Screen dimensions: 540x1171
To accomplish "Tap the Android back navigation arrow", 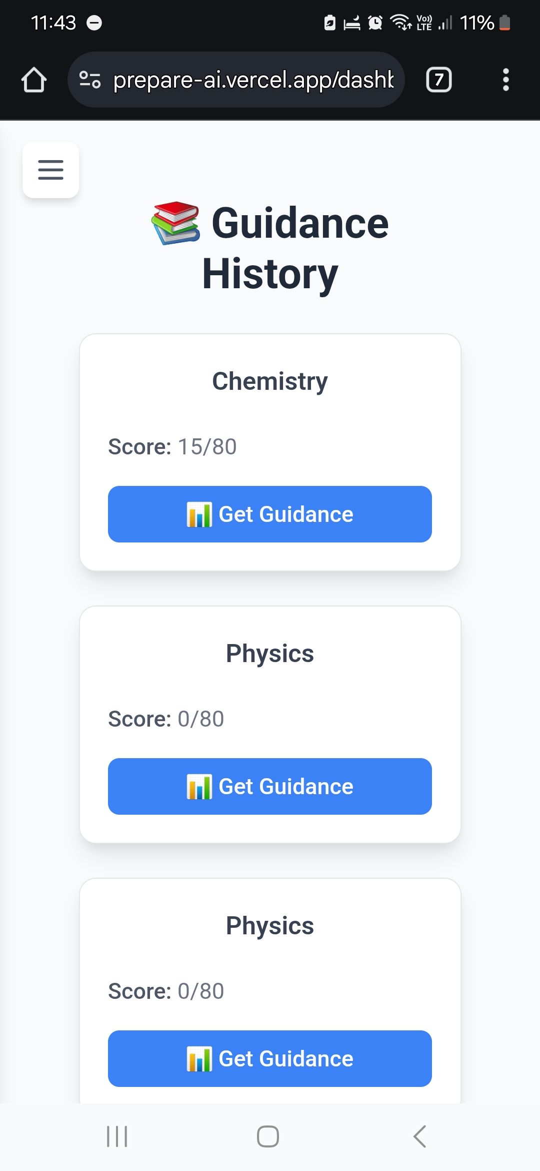I will [x=420, y=1136].
